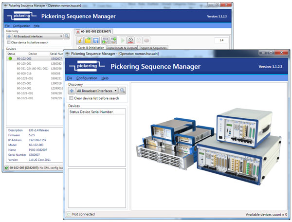
Task: Click the Version value 1.4 LXI Core 2011
Action: 40,160
